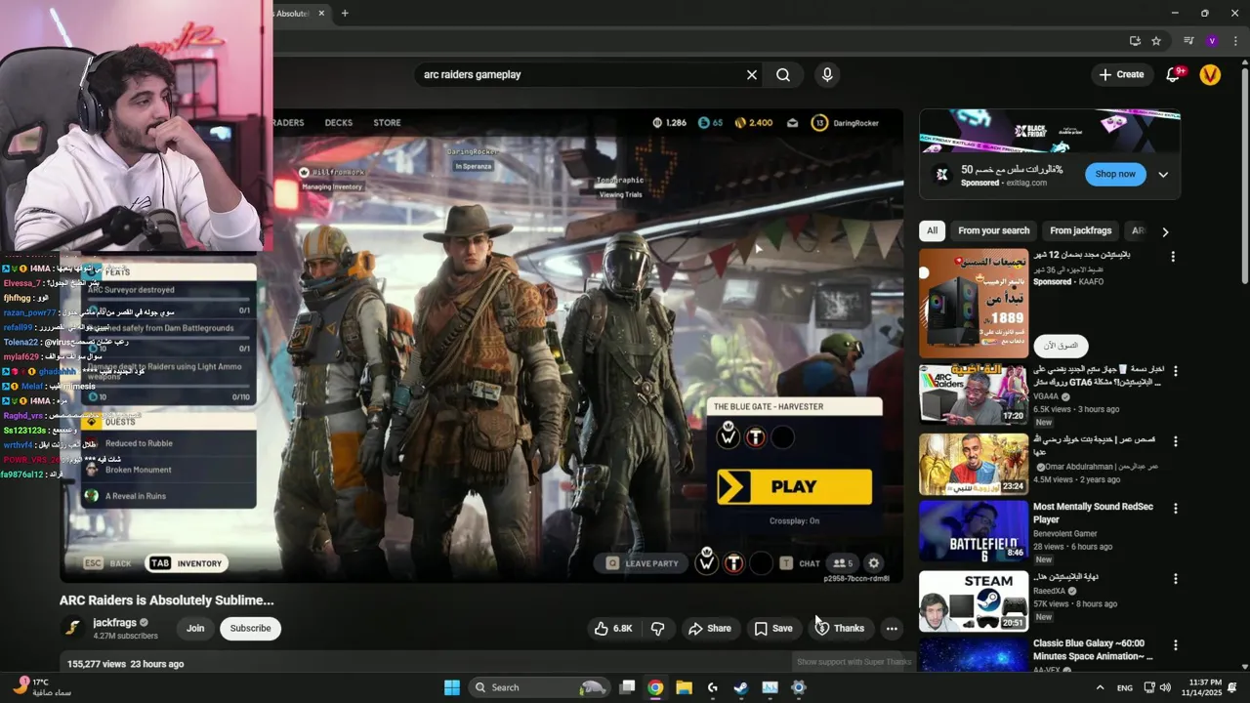The image size is (1250, 703).
Task: Click the magnifier search button
Action: pos(783,75)
